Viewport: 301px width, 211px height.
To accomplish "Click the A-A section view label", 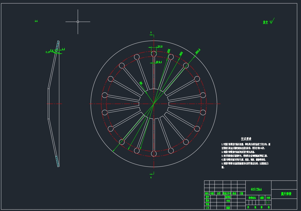I will [36, 21].
